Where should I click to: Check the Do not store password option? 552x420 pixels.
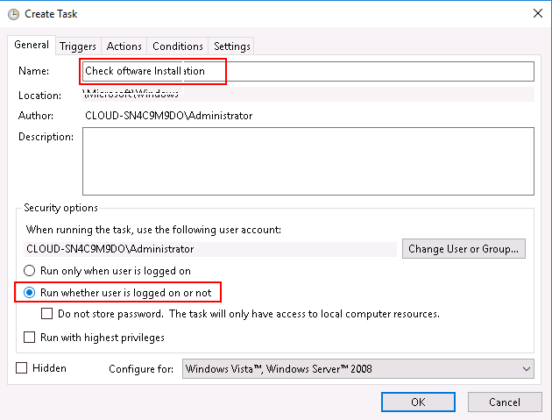click(46, 314)
